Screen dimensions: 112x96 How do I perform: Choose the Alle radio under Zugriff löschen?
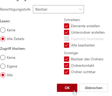click(3, 75)
